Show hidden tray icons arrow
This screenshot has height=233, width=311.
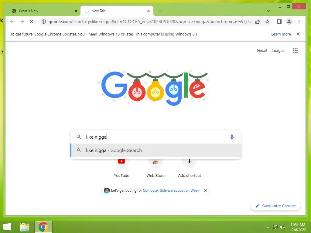268,227
